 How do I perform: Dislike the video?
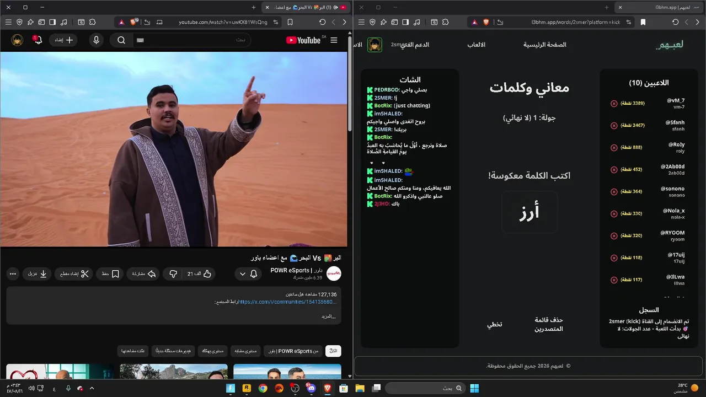[x=173, y=273]
